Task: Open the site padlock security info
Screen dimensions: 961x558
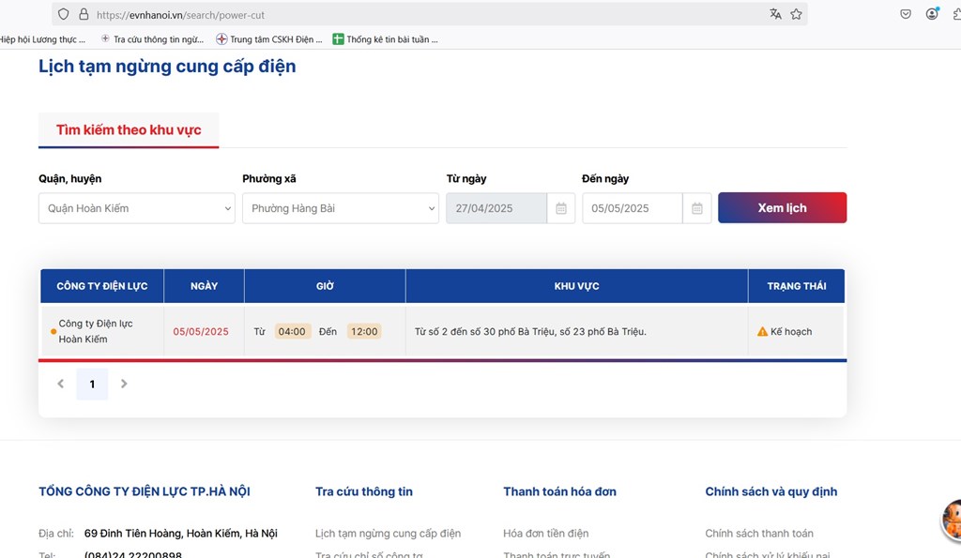Action: pyautogui.click(x=84, y=15)
